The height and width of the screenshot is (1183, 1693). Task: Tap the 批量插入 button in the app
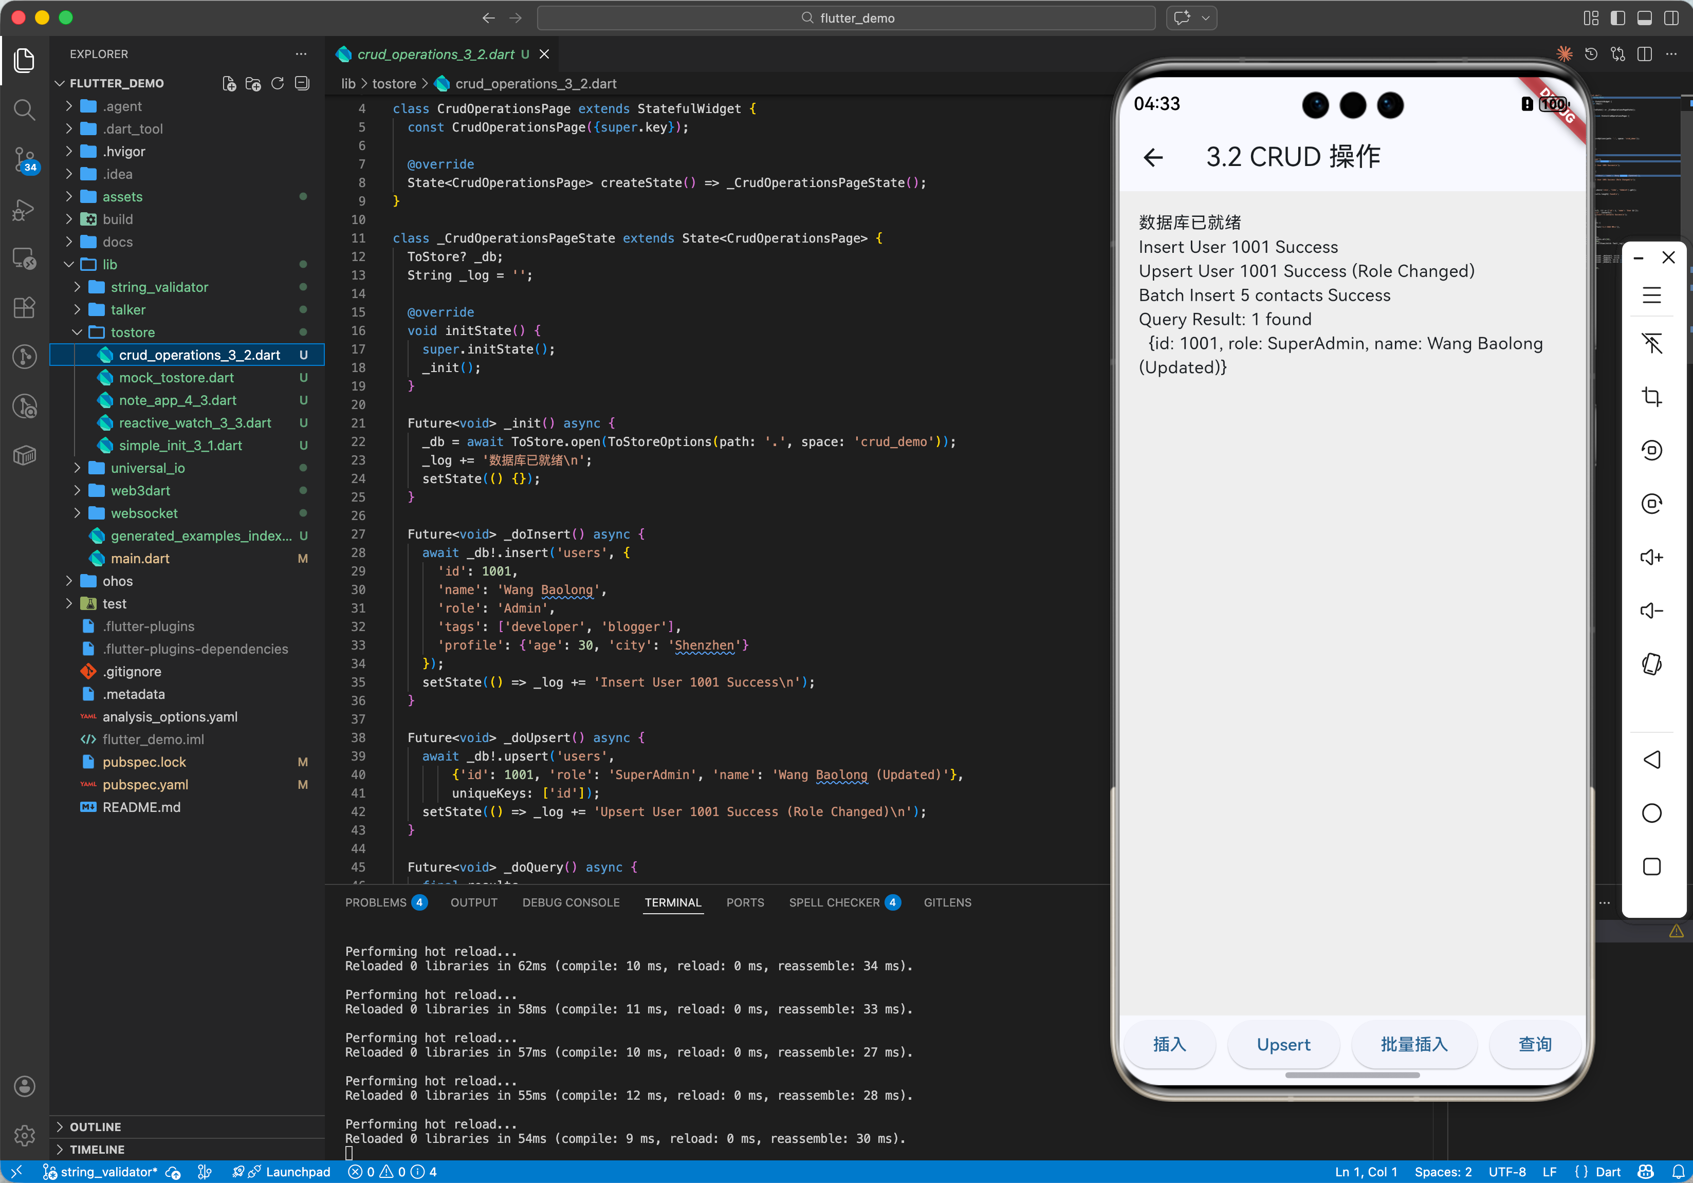pos(1413,1044)
